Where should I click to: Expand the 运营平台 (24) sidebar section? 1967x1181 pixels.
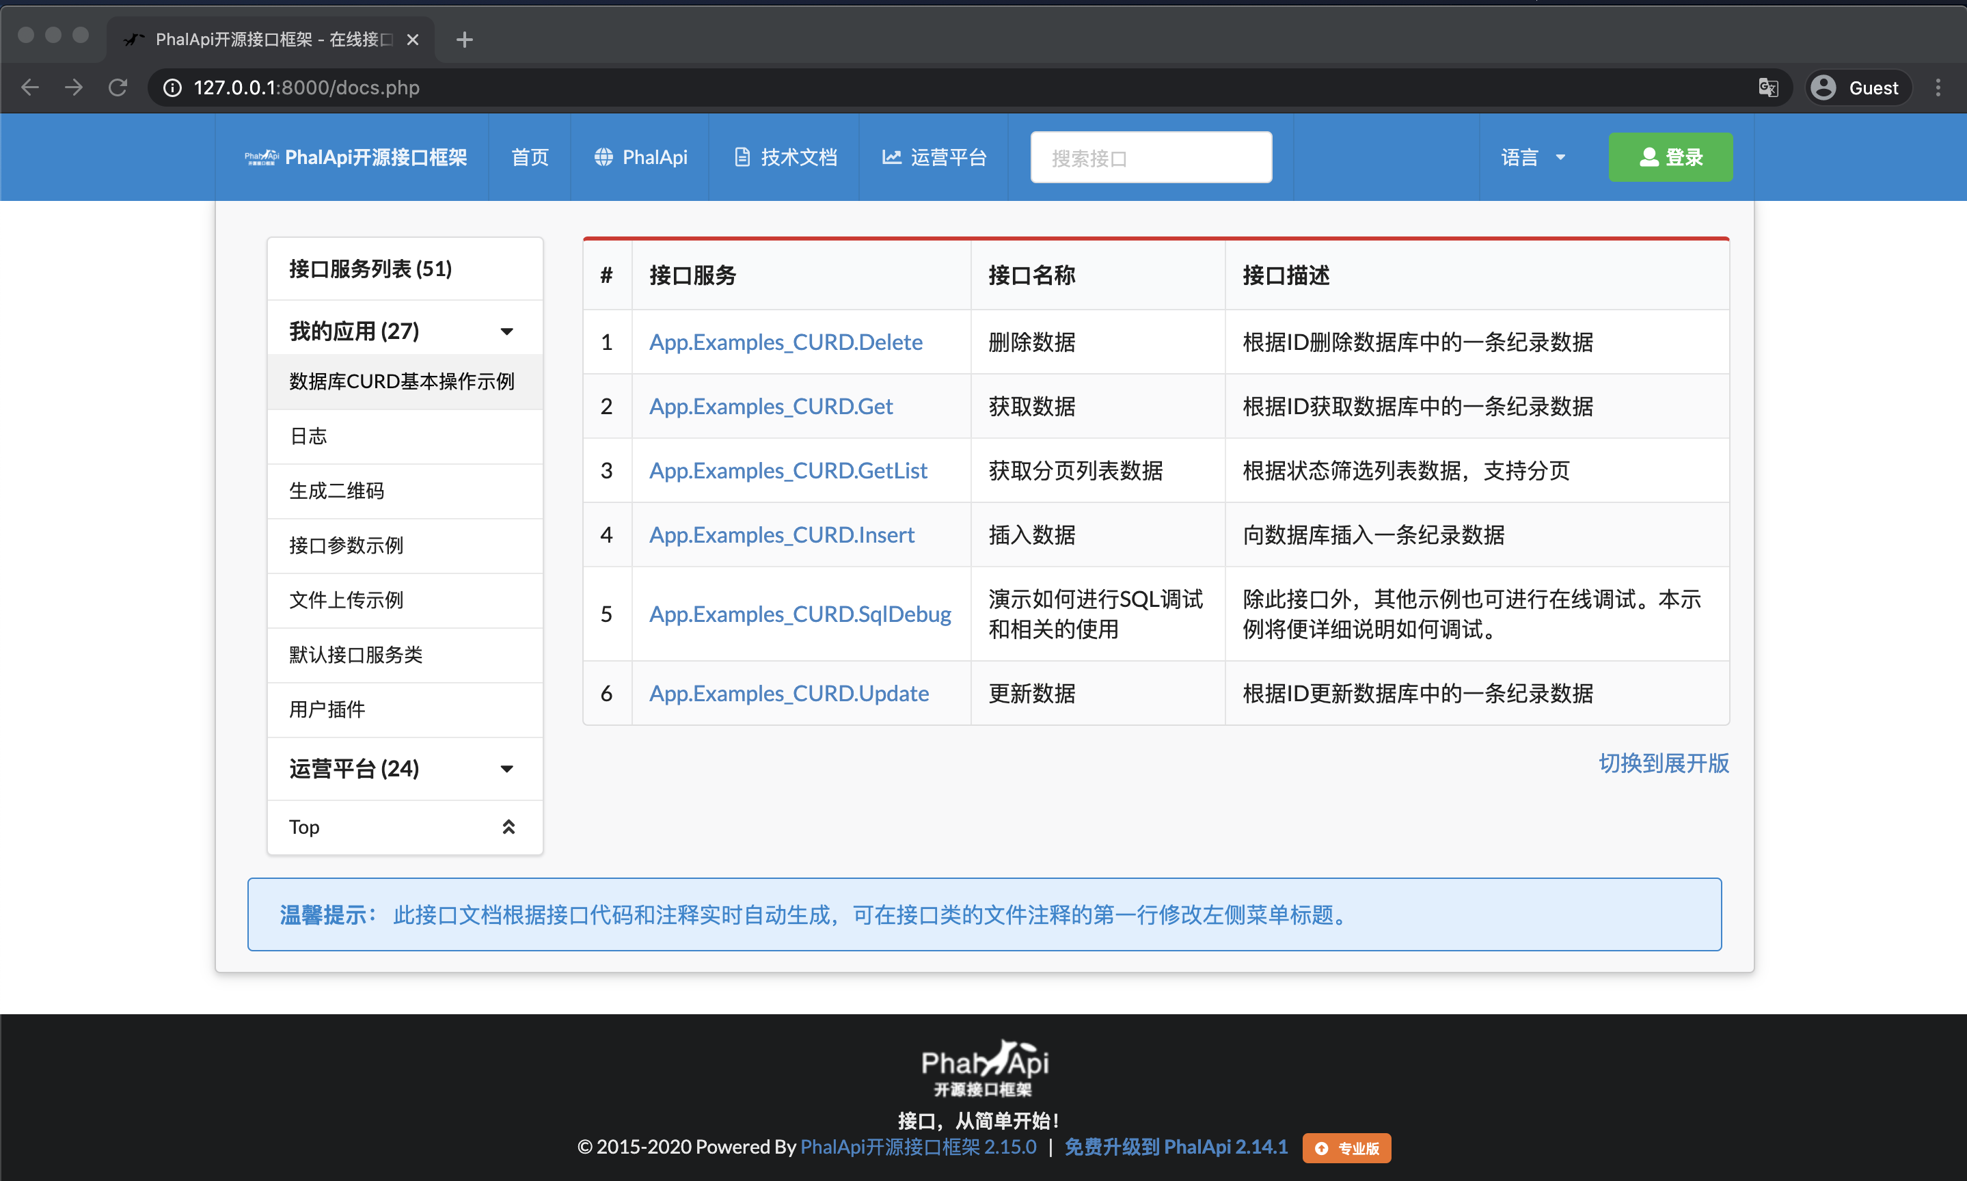tap(507, 769)
